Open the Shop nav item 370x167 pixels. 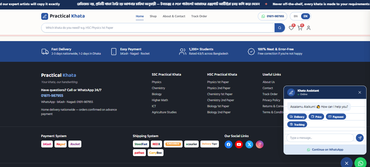coord(153,16)
